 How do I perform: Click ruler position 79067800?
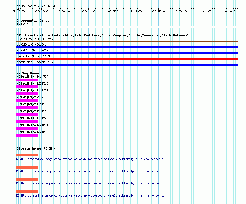[x=88, y=11]
